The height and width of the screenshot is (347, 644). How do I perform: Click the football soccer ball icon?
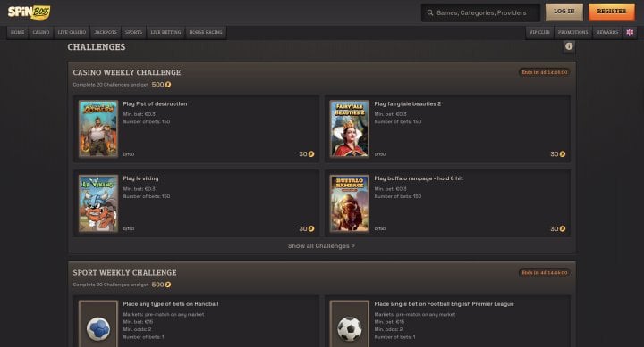click(x=350, y=328)
